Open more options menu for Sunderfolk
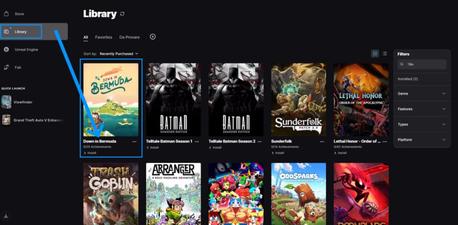Screen dimensions: 458x225 click(x=322, y=141)
